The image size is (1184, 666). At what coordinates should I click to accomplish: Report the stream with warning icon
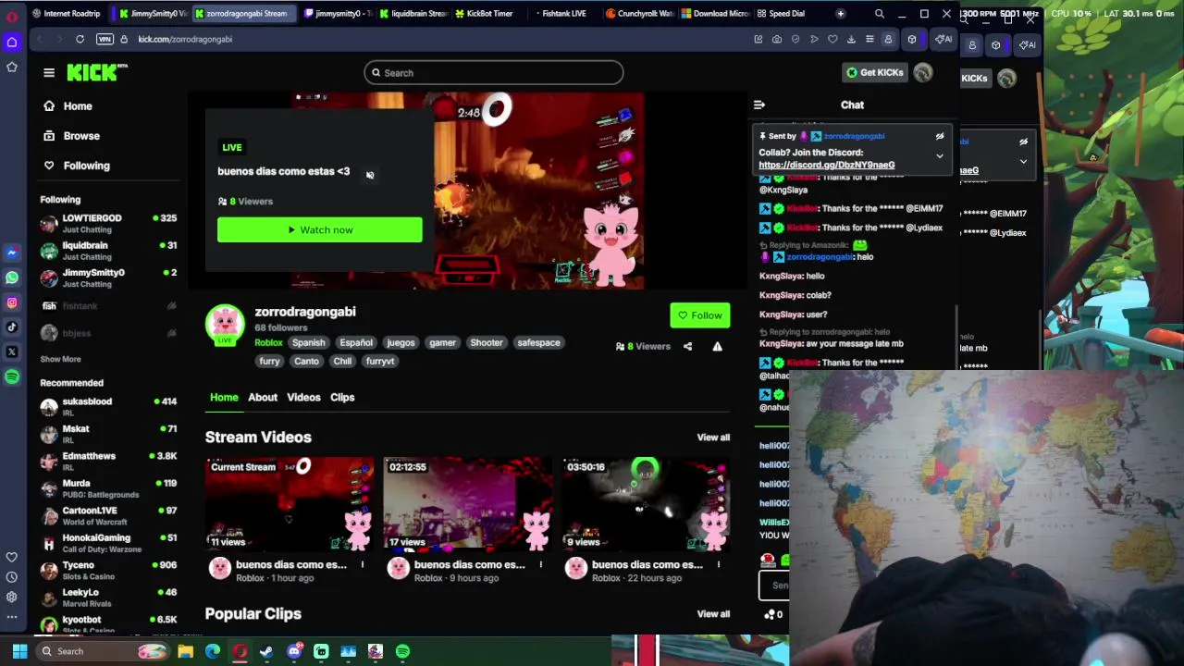click(x=717, y=346)
